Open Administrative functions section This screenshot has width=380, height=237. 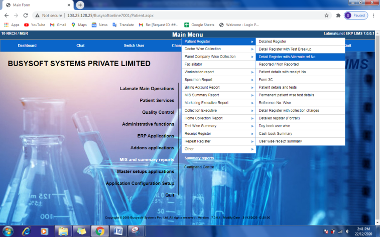148,124
